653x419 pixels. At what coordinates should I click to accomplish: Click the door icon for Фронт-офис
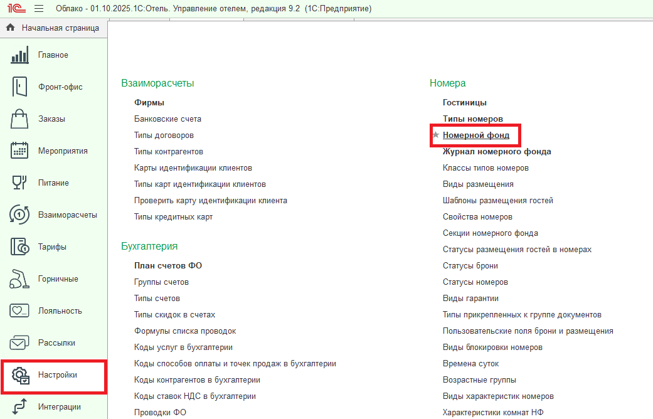(19, 87)
